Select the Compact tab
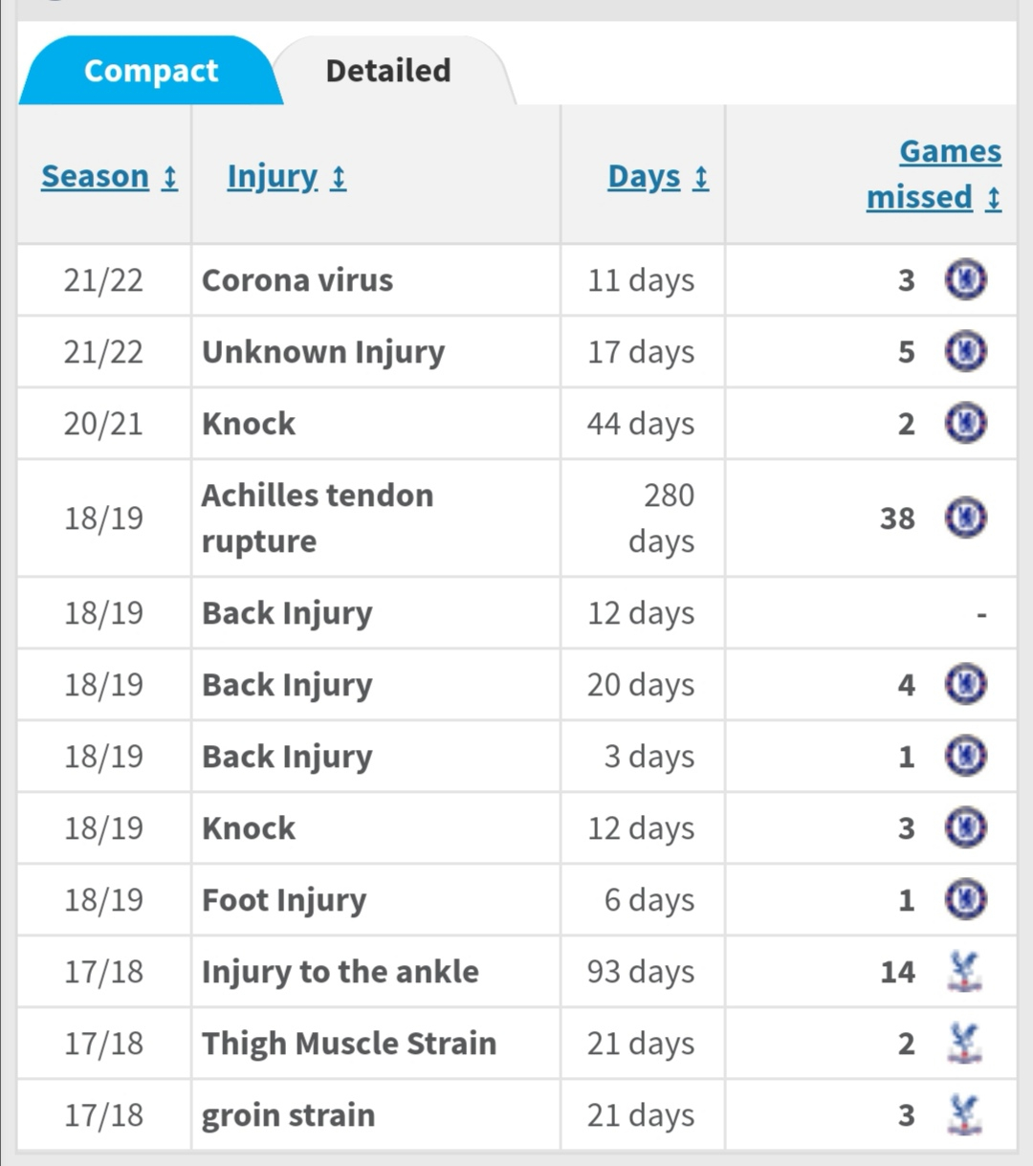This screenshot has width=1033, height=1166. [151, 71]
